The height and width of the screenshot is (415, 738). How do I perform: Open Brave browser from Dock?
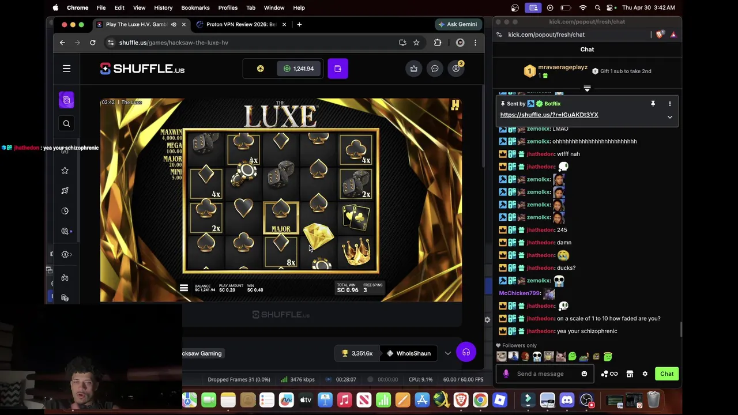(x=461, y=400)
